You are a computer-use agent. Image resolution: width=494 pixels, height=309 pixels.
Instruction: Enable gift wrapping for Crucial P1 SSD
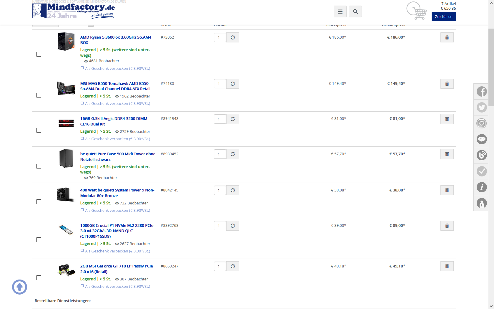click(x=82, y=251)
